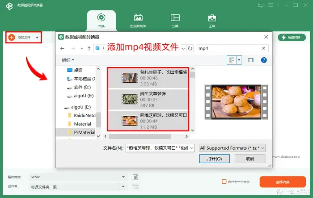This screenshot has width=313, height=198.
Task: Open the BaiduNetd folder
Action: click(x=81, y=115)
